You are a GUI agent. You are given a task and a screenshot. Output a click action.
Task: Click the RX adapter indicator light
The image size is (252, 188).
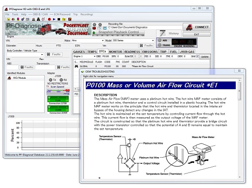pos(61,80)
